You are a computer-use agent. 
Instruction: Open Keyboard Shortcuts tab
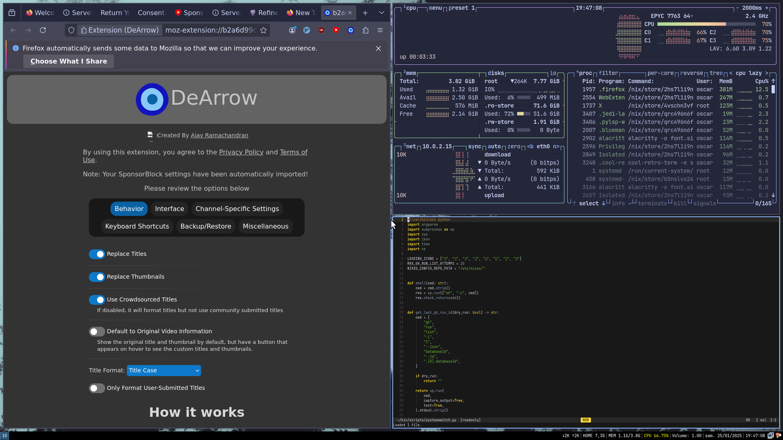[137, 227]
